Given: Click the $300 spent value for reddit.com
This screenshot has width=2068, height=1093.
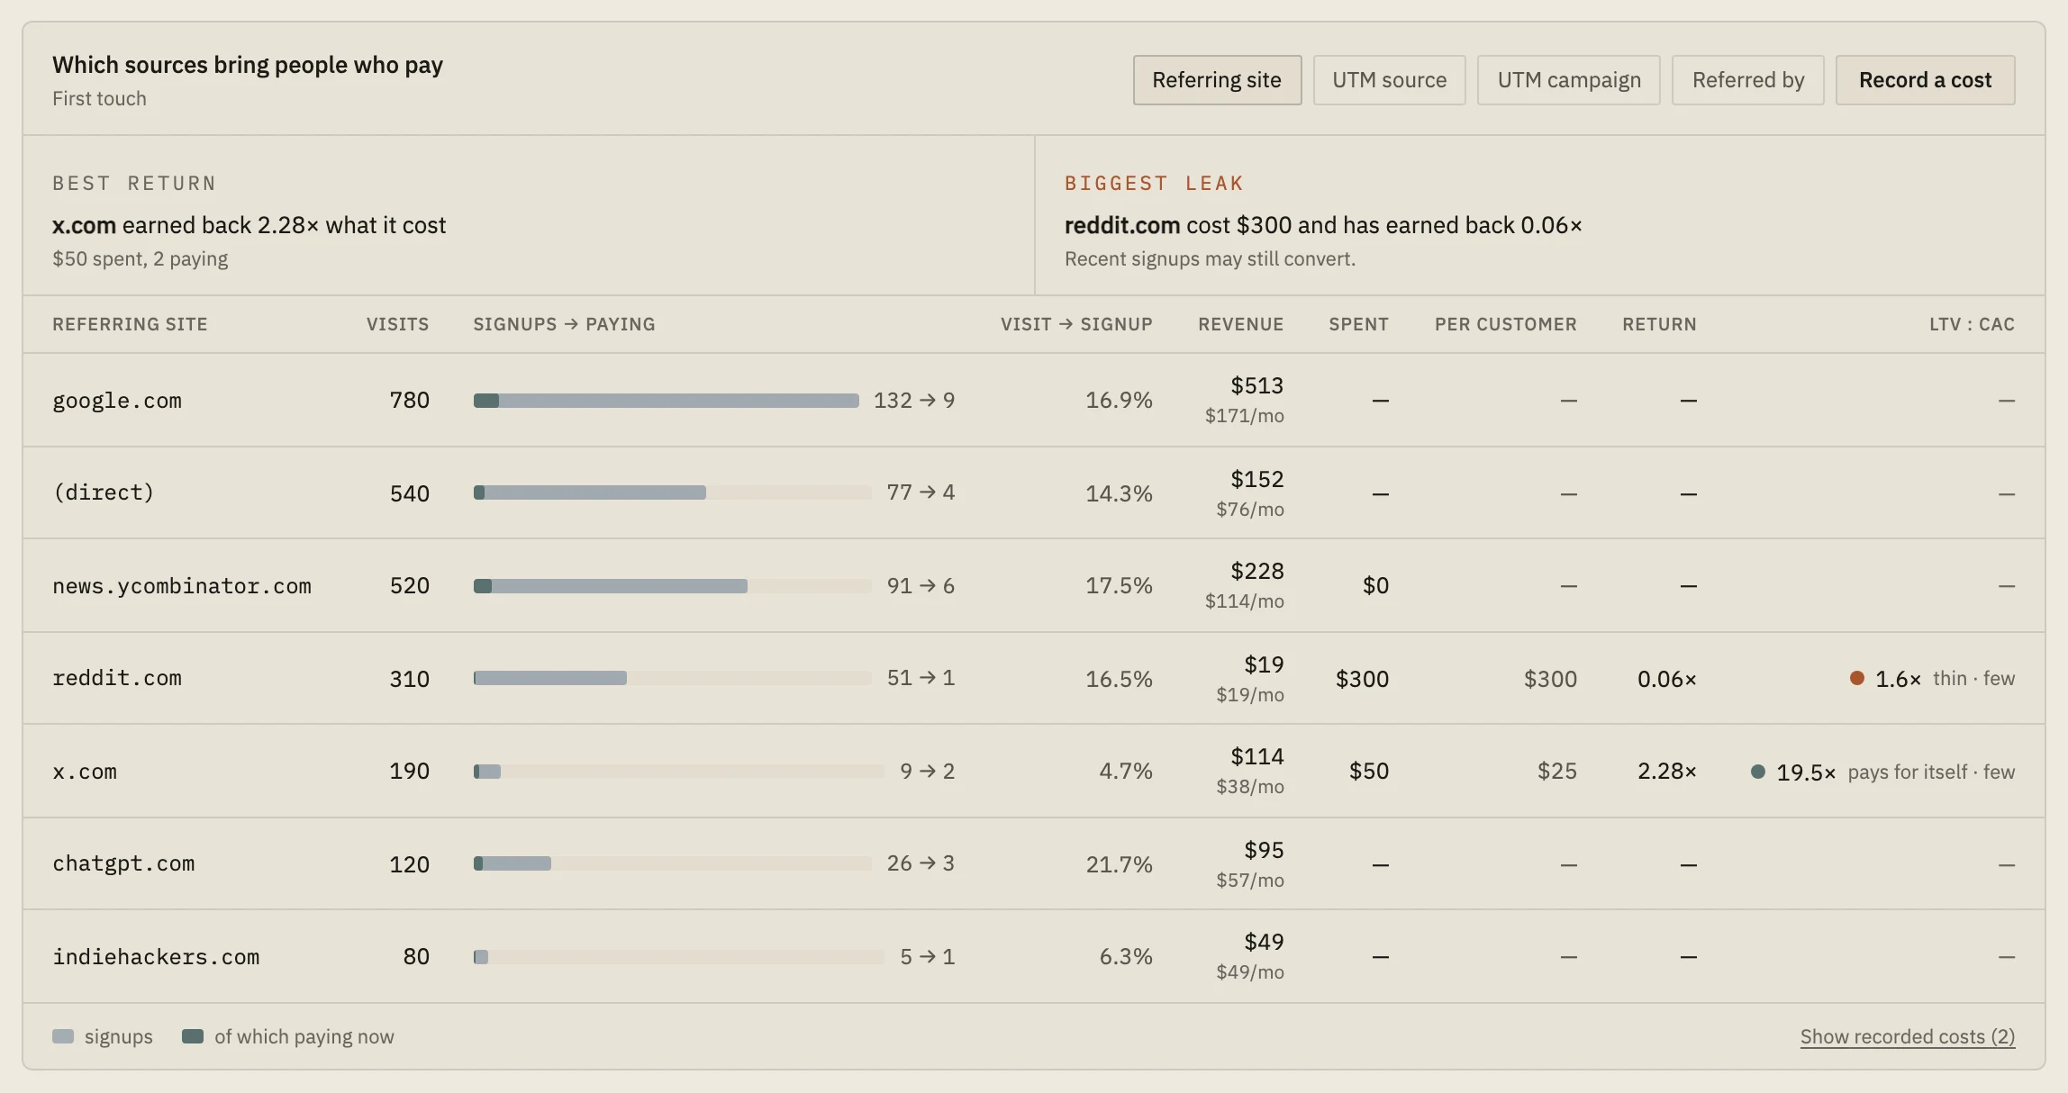Looking at the screenshot, I should pyautogui.click(x=1362, y=679).
